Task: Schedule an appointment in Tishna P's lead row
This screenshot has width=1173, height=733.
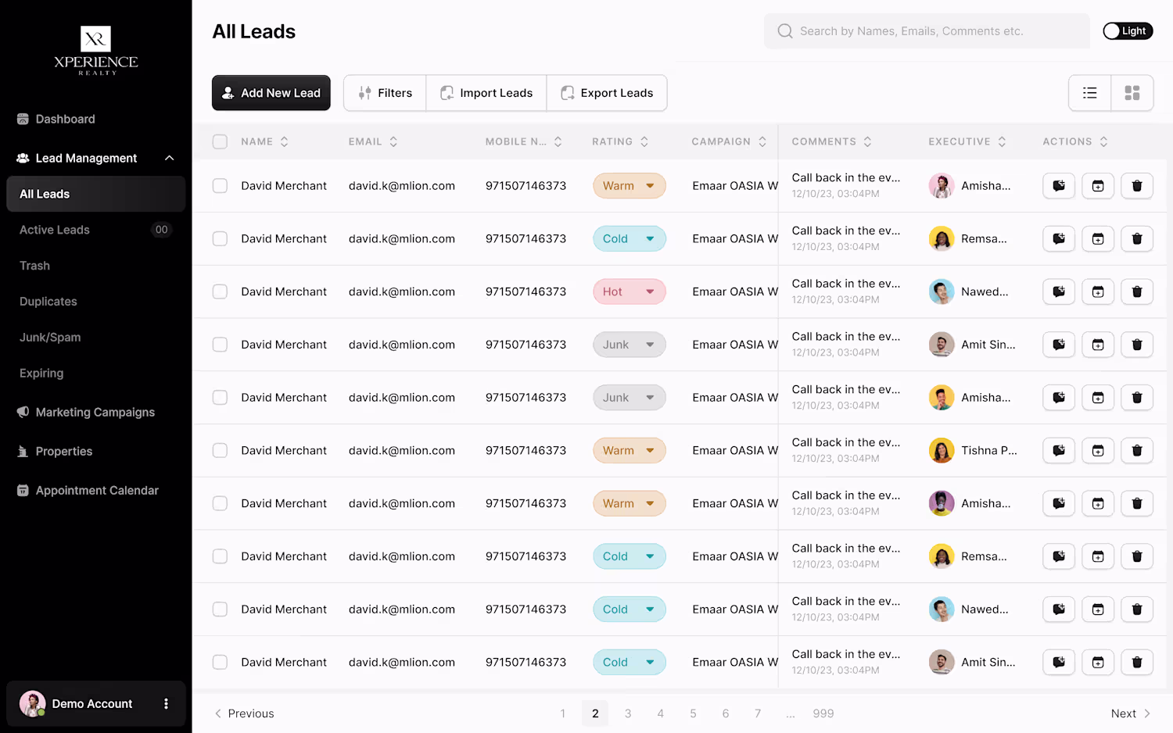Action: click(1098, 450)
